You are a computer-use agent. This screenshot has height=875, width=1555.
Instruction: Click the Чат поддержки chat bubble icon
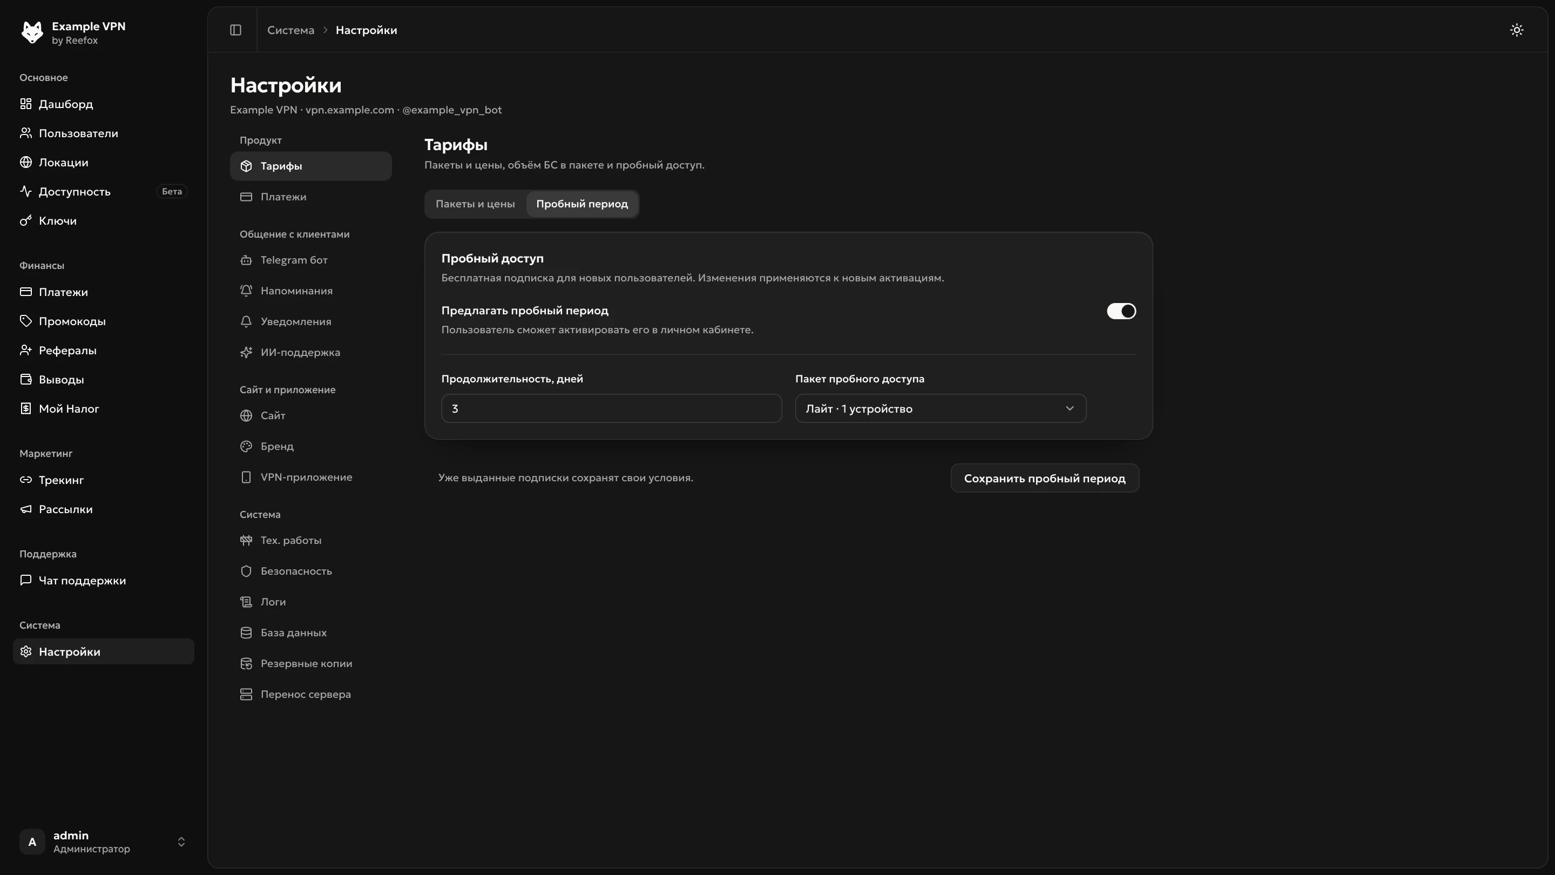pyautogui.click(x=25, y=580)
